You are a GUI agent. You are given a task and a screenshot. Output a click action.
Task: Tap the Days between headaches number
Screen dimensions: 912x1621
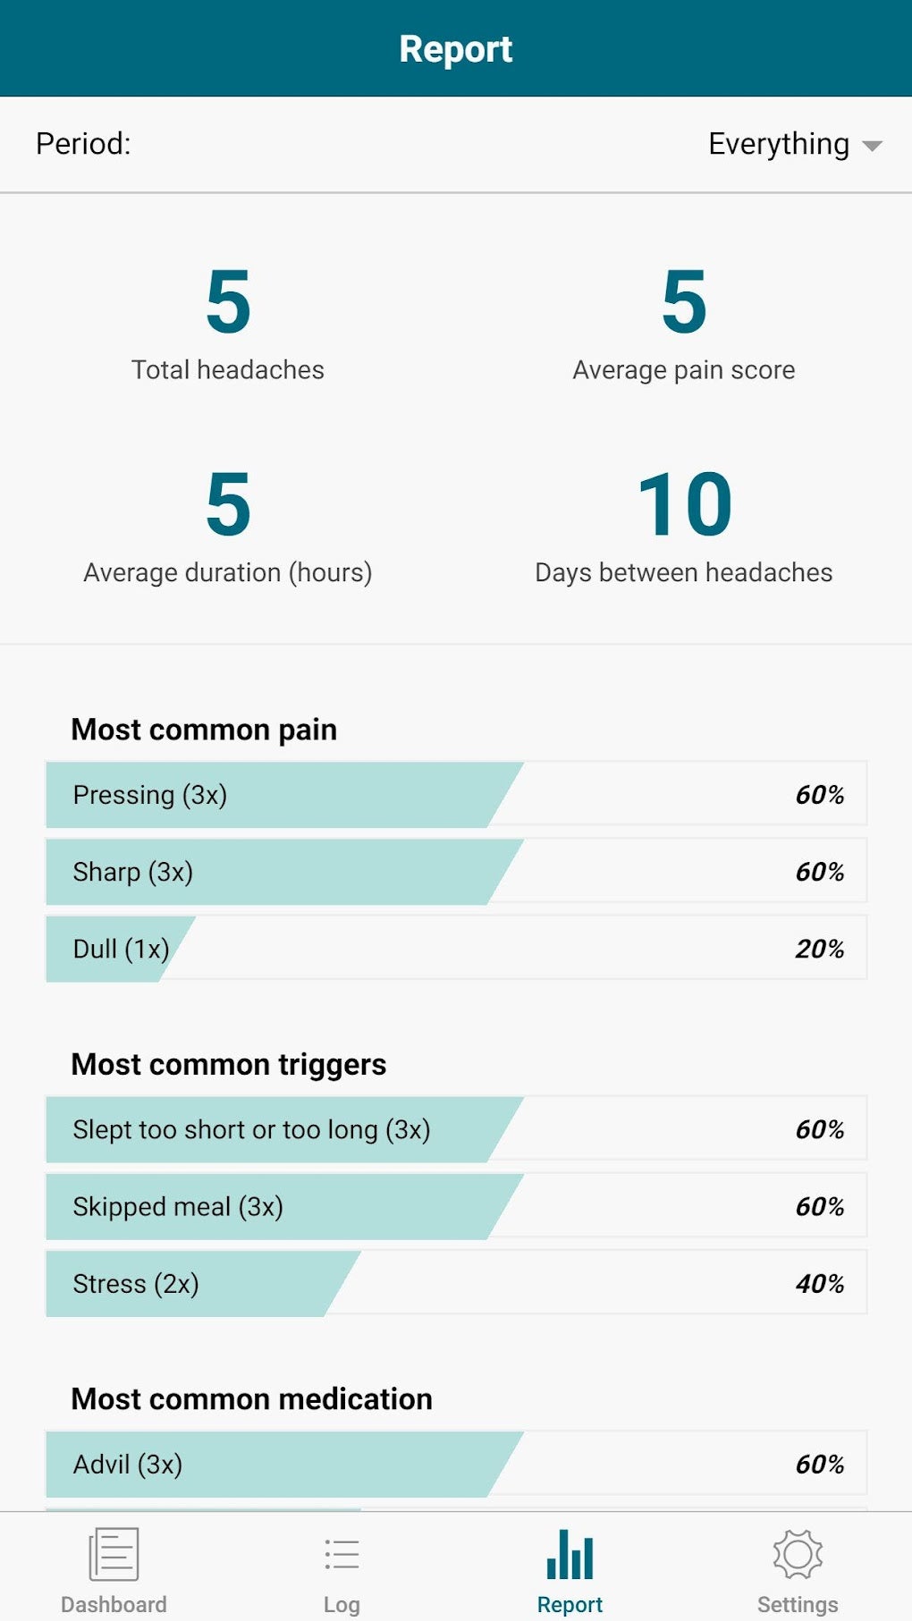[x=684, y=505]
